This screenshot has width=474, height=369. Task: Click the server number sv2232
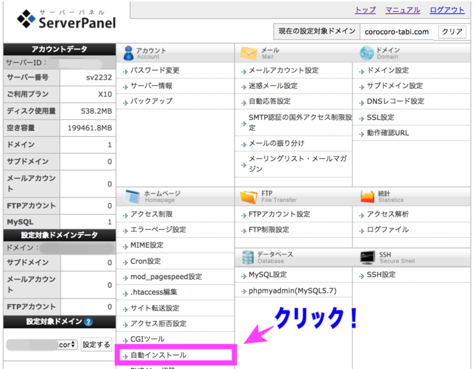99,77
